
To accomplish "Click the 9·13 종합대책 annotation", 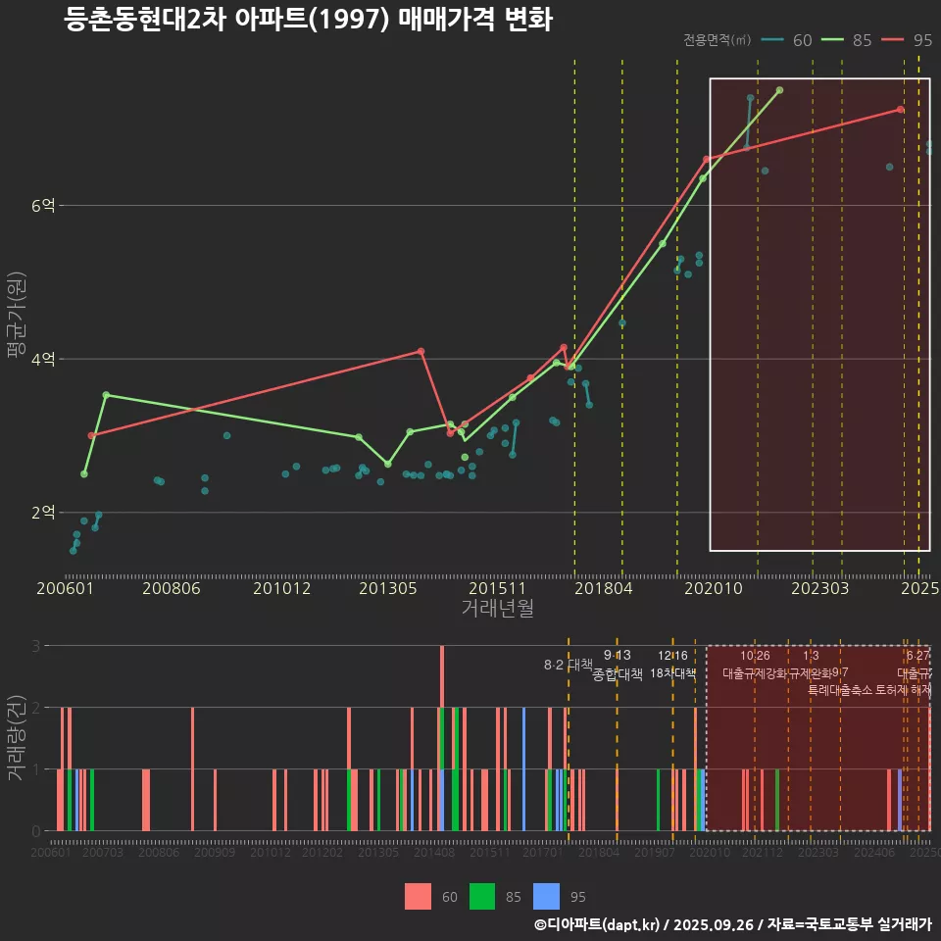I will tap(618, 665).
